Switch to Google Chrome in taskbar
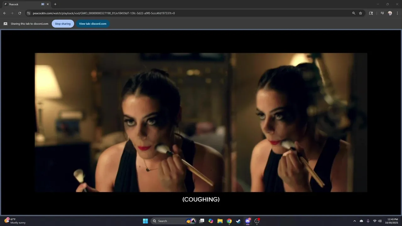The width and height of the screenshot is (402, 226). (229, 221)
